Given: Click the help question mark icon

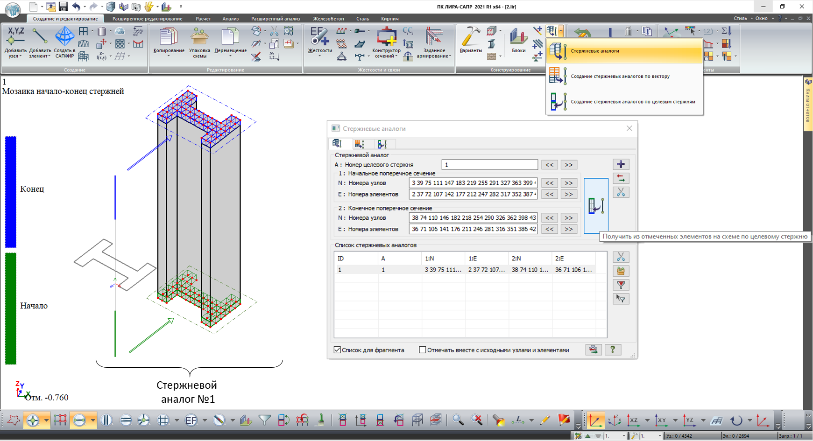Looking at the screenshot, I should (613, 350).
